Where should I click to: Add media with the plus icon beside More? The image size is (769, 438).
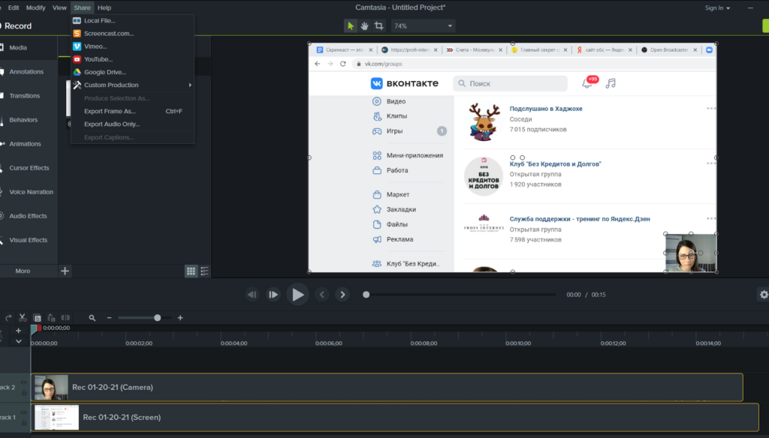coord(65,271)
